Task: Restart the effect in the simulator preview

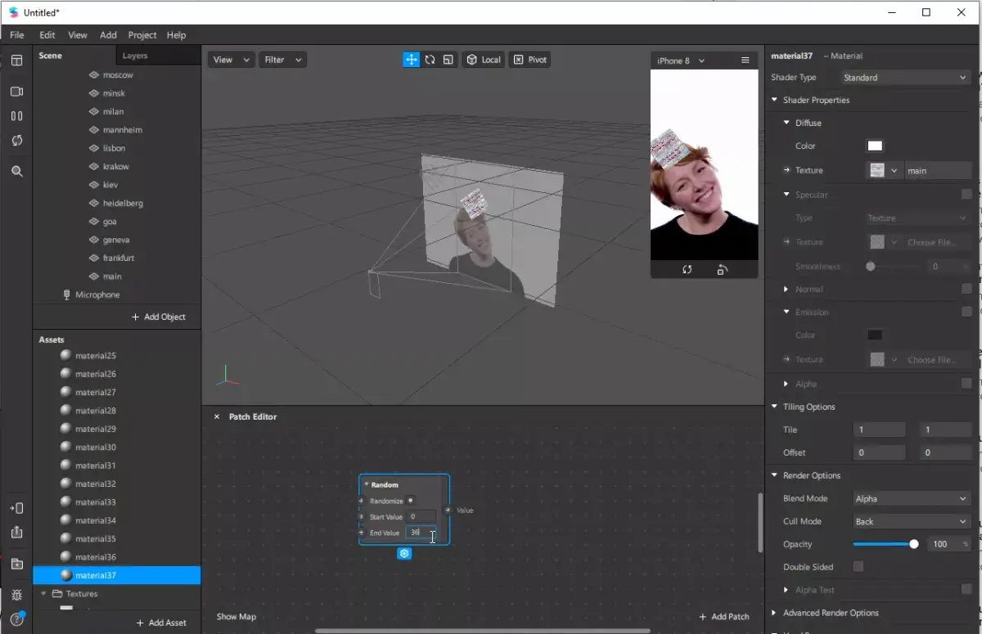Action: 687,269
